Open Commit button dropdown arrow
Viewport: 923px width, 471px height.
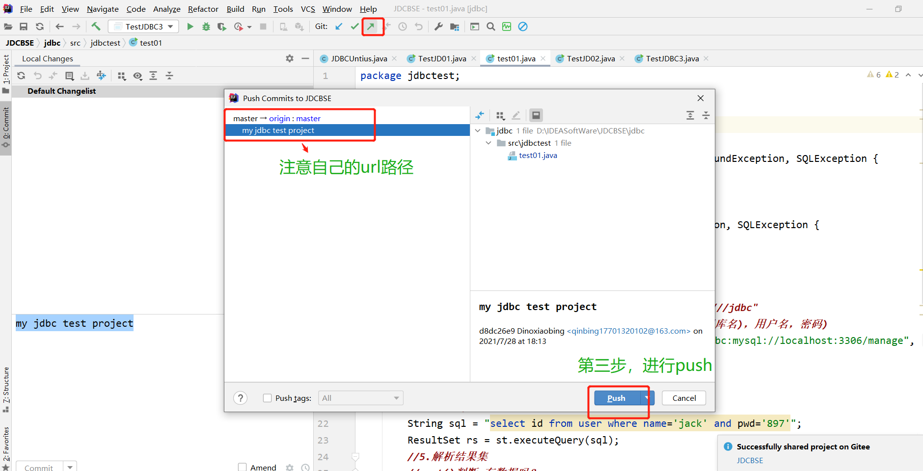pyautogui.click(x=70, y=467)
